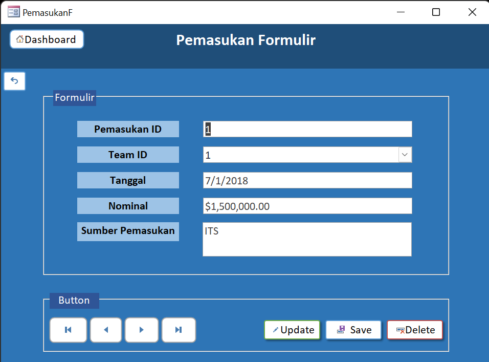The width and height of the screenshot is (489, 362).
Task: Update the Pemasukan entry
Action: 292,330
